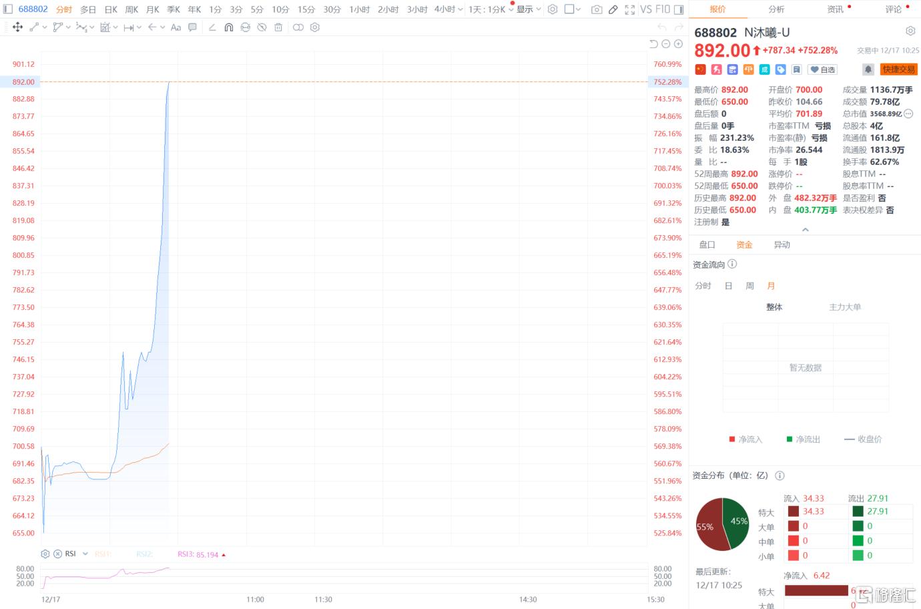Click the green 45% pie slice
The height and width of the screenshot is (609, 921).
[x=736, y=522]
